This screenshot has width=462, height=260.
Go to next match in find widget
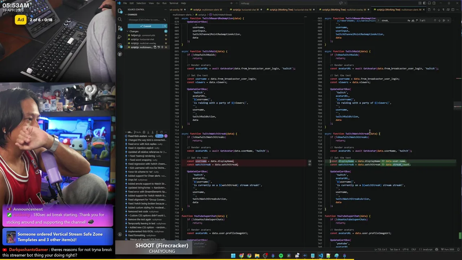click(x=439, y=21)
